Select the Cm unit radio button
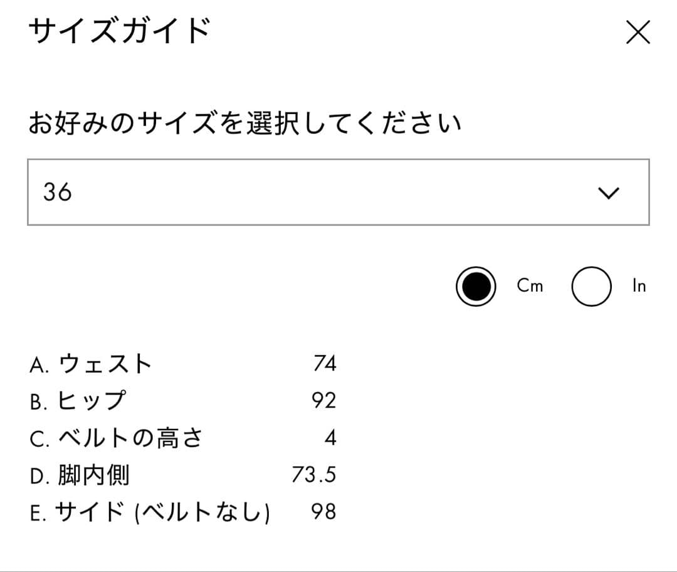 475,285
